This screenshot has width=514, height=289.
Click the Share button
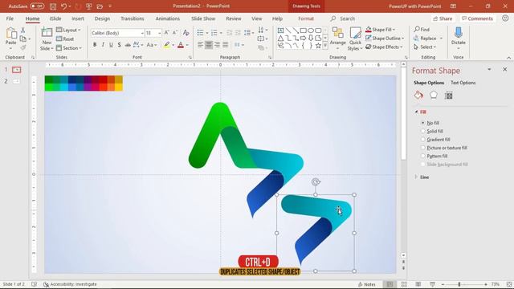(x=443, y=18)
